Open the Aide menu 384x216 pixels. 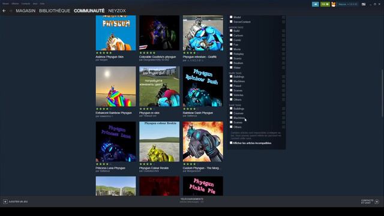(43, 4)
